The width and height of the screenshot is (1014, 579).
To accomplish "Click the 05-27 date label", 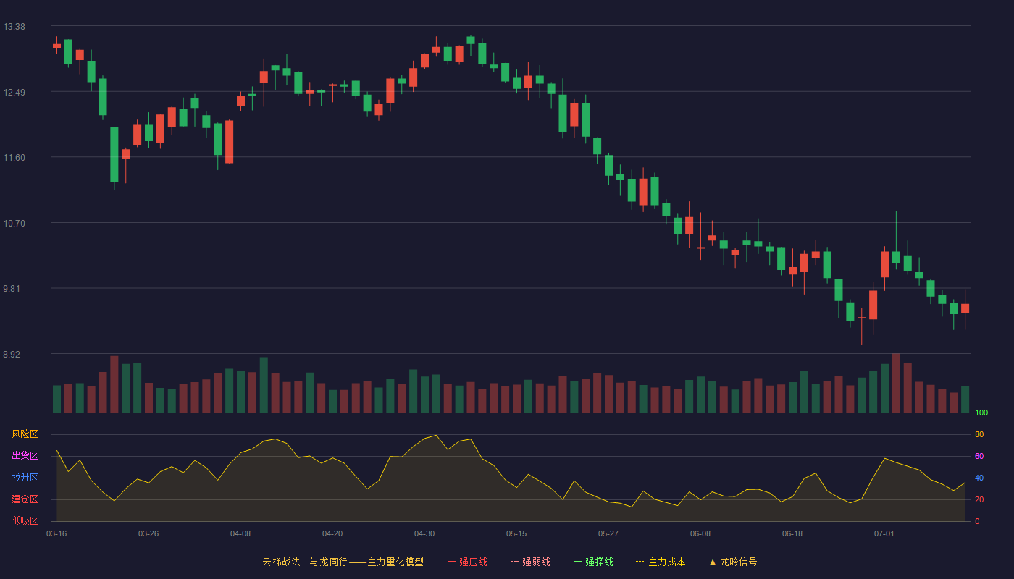I will 608,533.
